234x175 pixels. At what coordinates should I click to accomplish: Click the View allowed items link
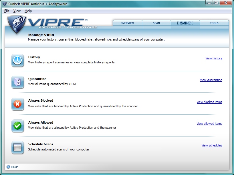coord(209,124)
